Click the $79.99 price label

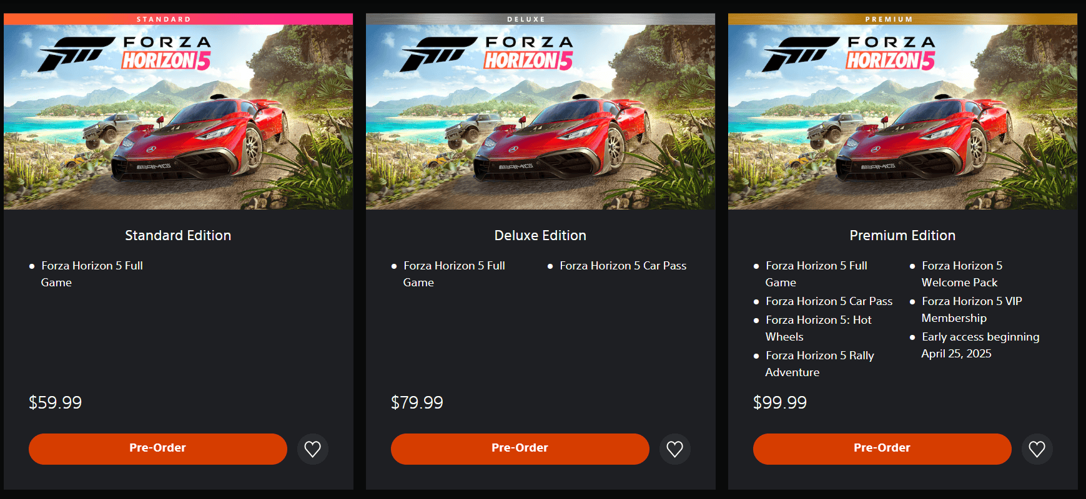(x=417, y=402)
